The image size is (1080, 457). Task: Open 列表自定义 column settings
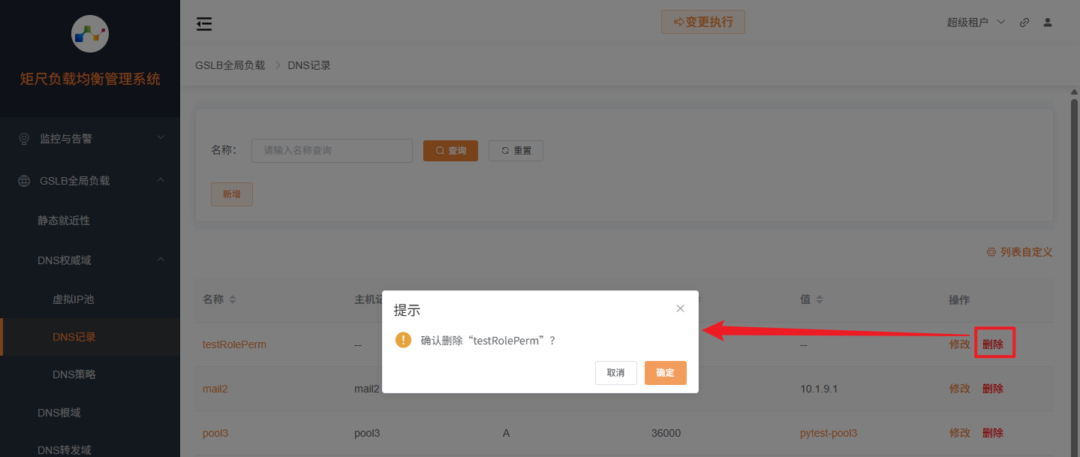click(x=1019, y=252)
